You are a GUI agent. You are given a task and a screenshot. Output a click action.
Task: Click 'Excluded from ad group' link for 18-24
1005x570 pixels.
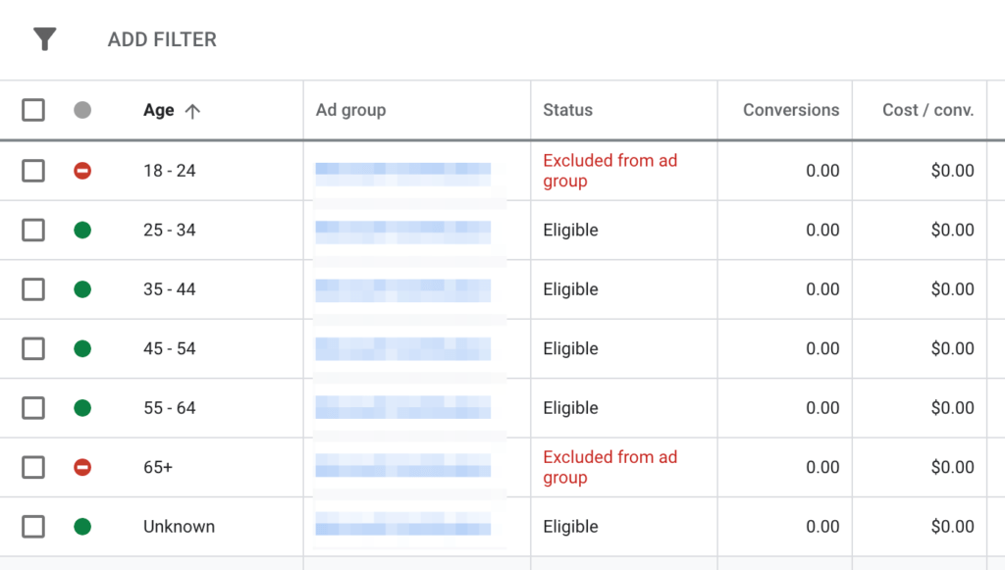coord(609,170)
